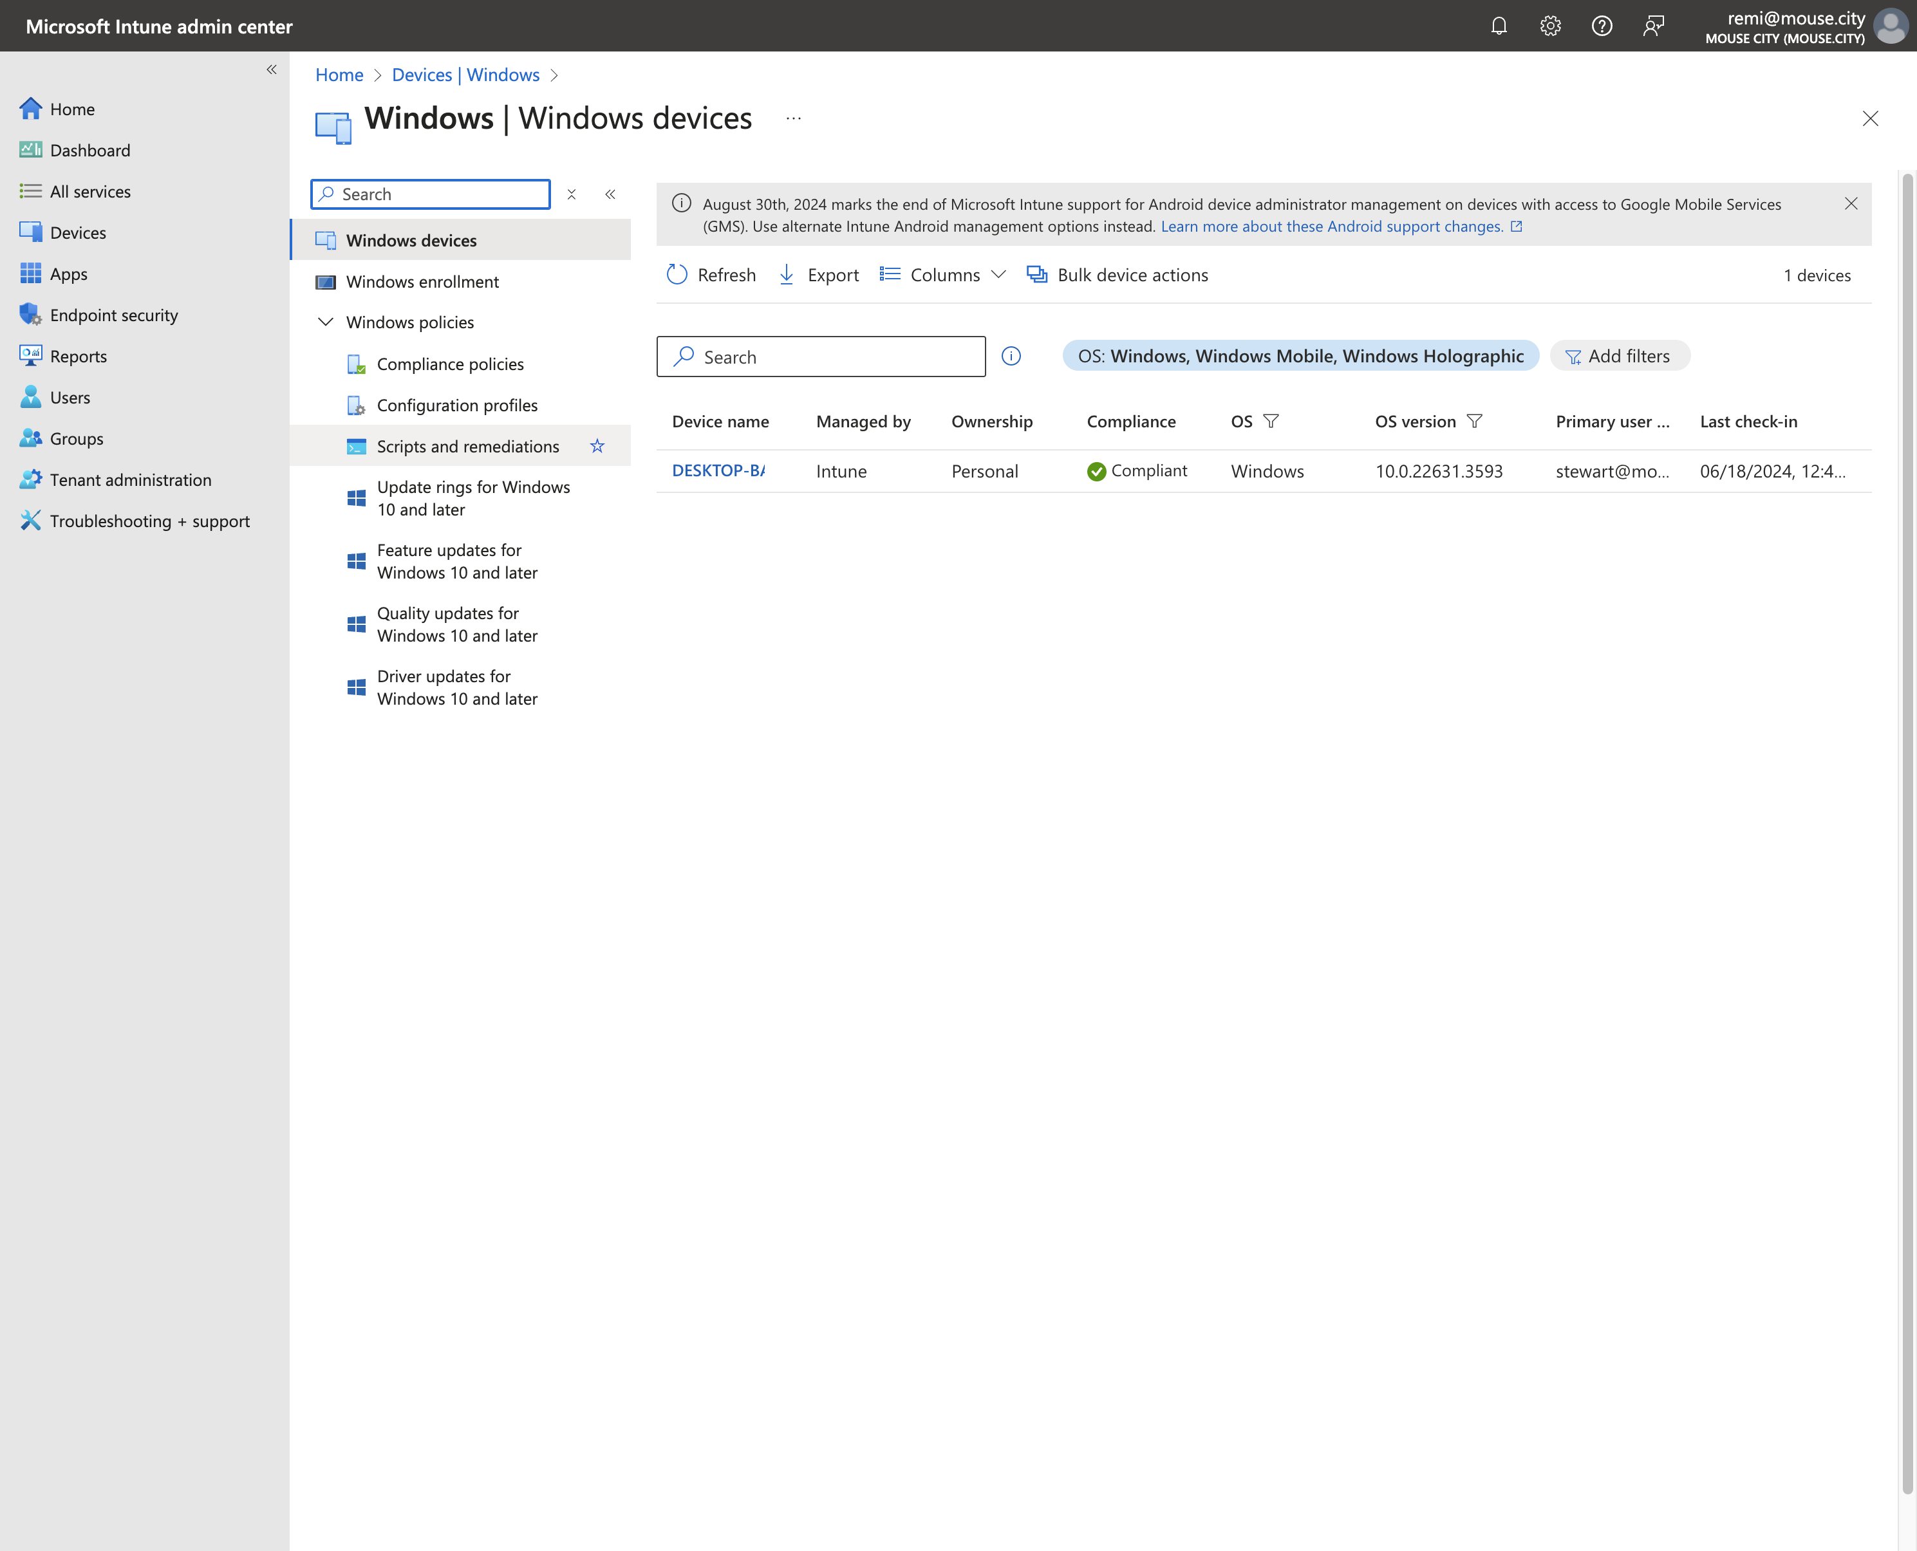Open the Columns dropdown
Screen dimensions: 1917x1551
(943, 275)
